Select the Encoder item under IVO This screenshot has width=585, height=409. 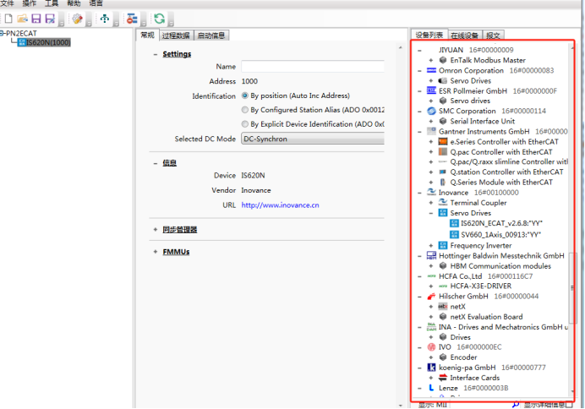[463, 357]
